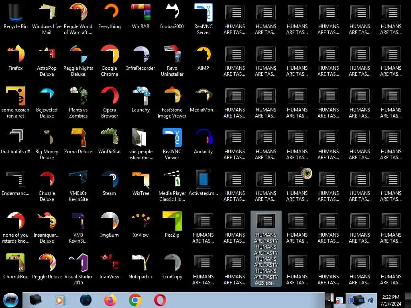The width and height of the screenshot is (411, 308).
Task: Click the MediaMonkey desktop icon
Action: (203, 99)
